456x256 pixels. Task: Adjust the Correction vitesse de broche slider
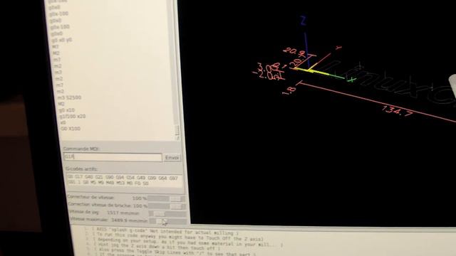click(x=167, y=206)
